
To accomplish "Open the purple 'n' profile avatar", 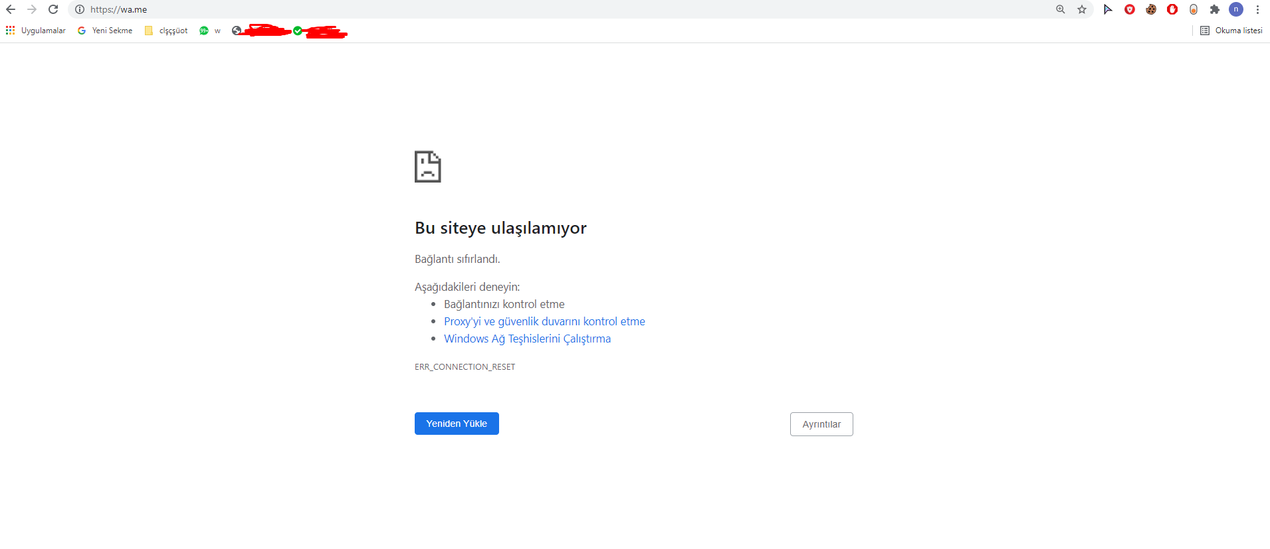I will tap(1236, 9).
